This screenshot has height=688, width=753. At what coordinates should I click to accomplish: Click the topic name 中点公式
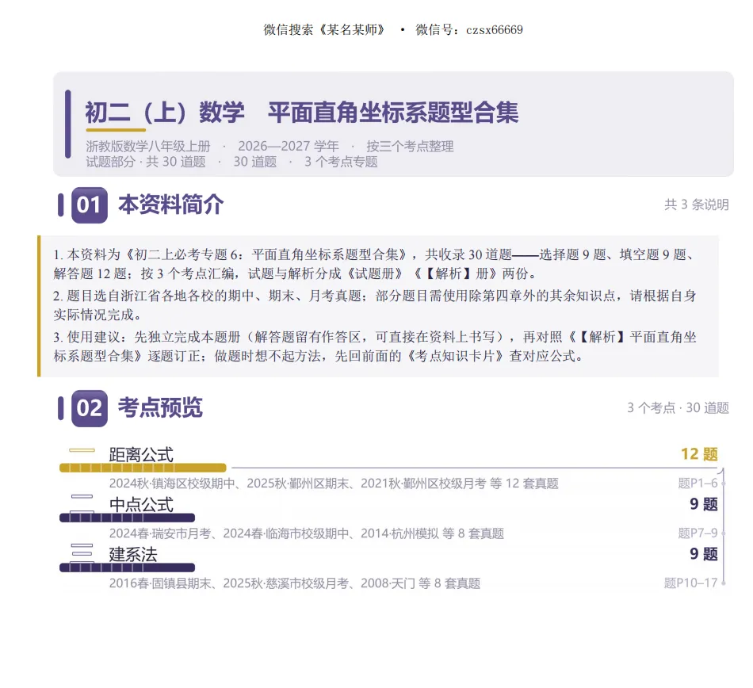[141, 505]
